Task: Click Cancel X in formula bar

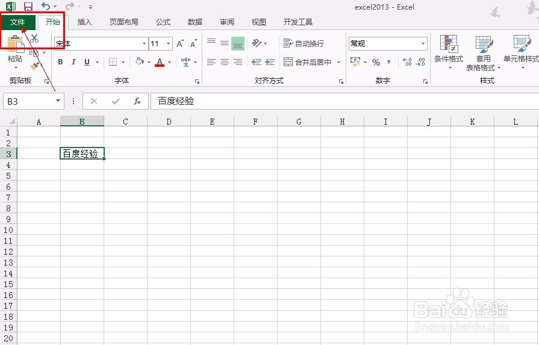Action: (94, 101)
